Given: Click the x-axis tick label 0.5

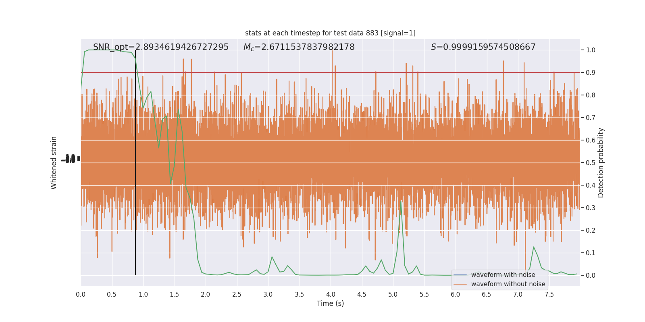Looking at the screenshot, I should tap(112, 294).
